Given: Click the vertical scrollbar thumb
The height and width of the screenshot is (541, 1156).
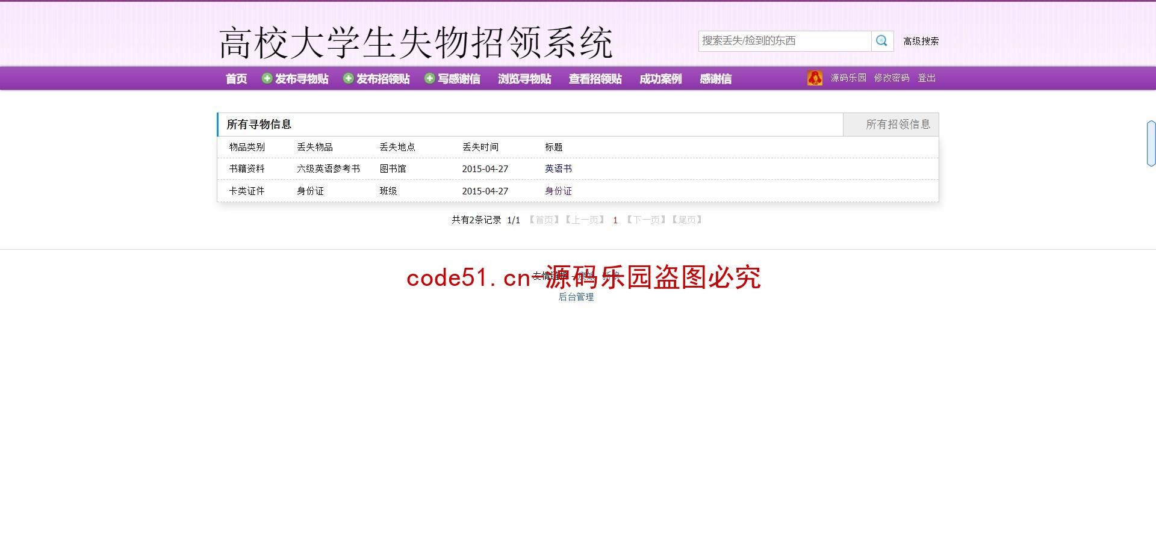Looking at the screenshot, I should click(x=1151, y=143).
